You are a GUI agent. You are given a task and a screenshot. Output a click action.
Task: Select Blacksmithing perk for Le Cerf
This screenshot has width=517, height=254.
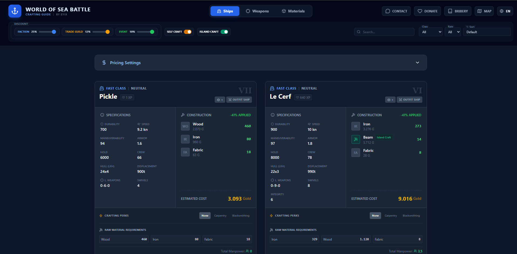coord(411,215)
